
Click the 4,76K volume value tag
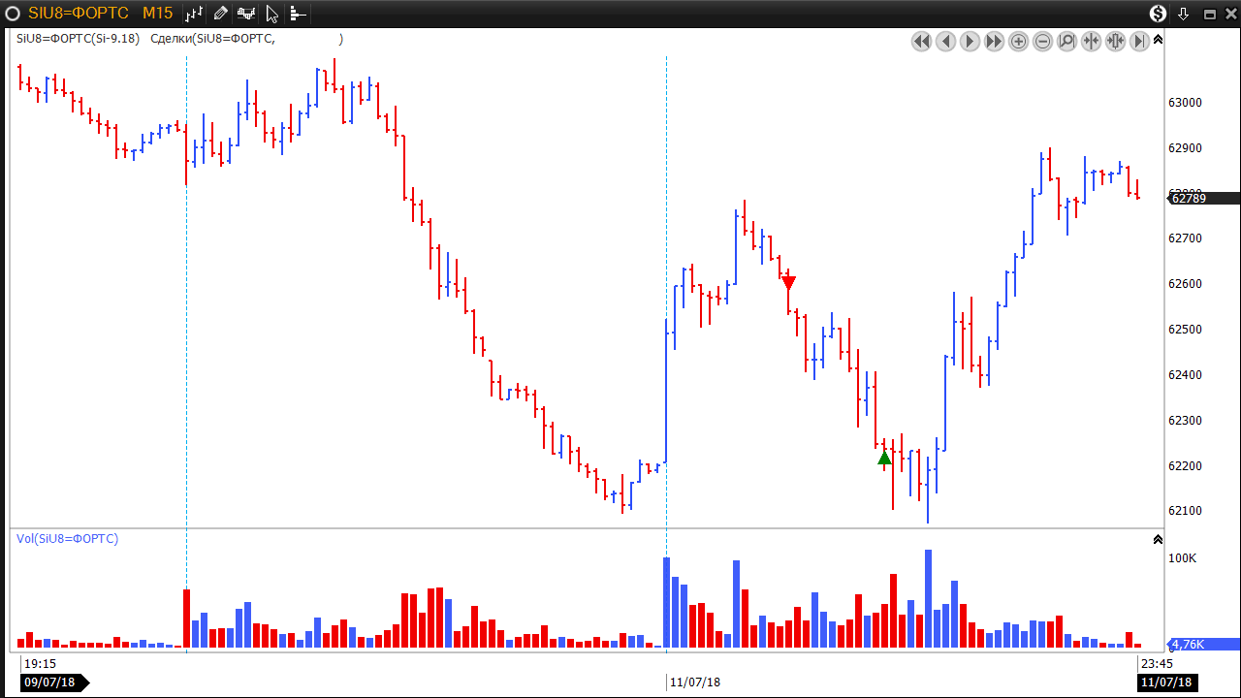coord(1203,644)
